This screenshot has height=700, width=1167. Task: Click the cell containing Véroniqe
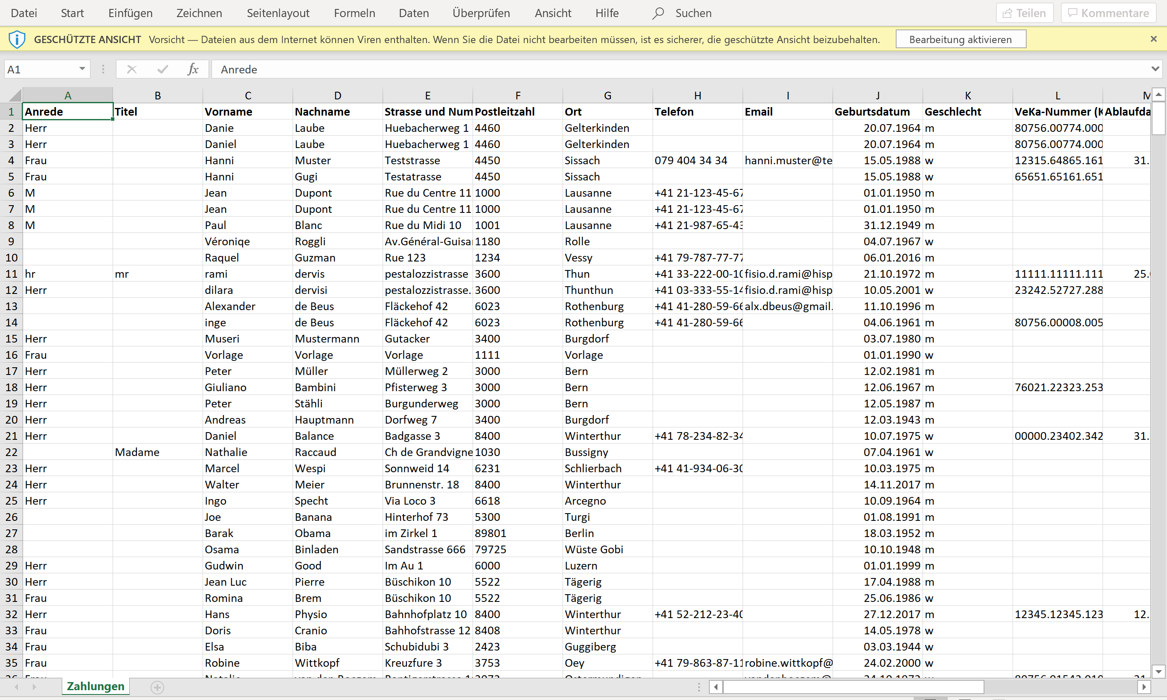[x=248, y=241]
